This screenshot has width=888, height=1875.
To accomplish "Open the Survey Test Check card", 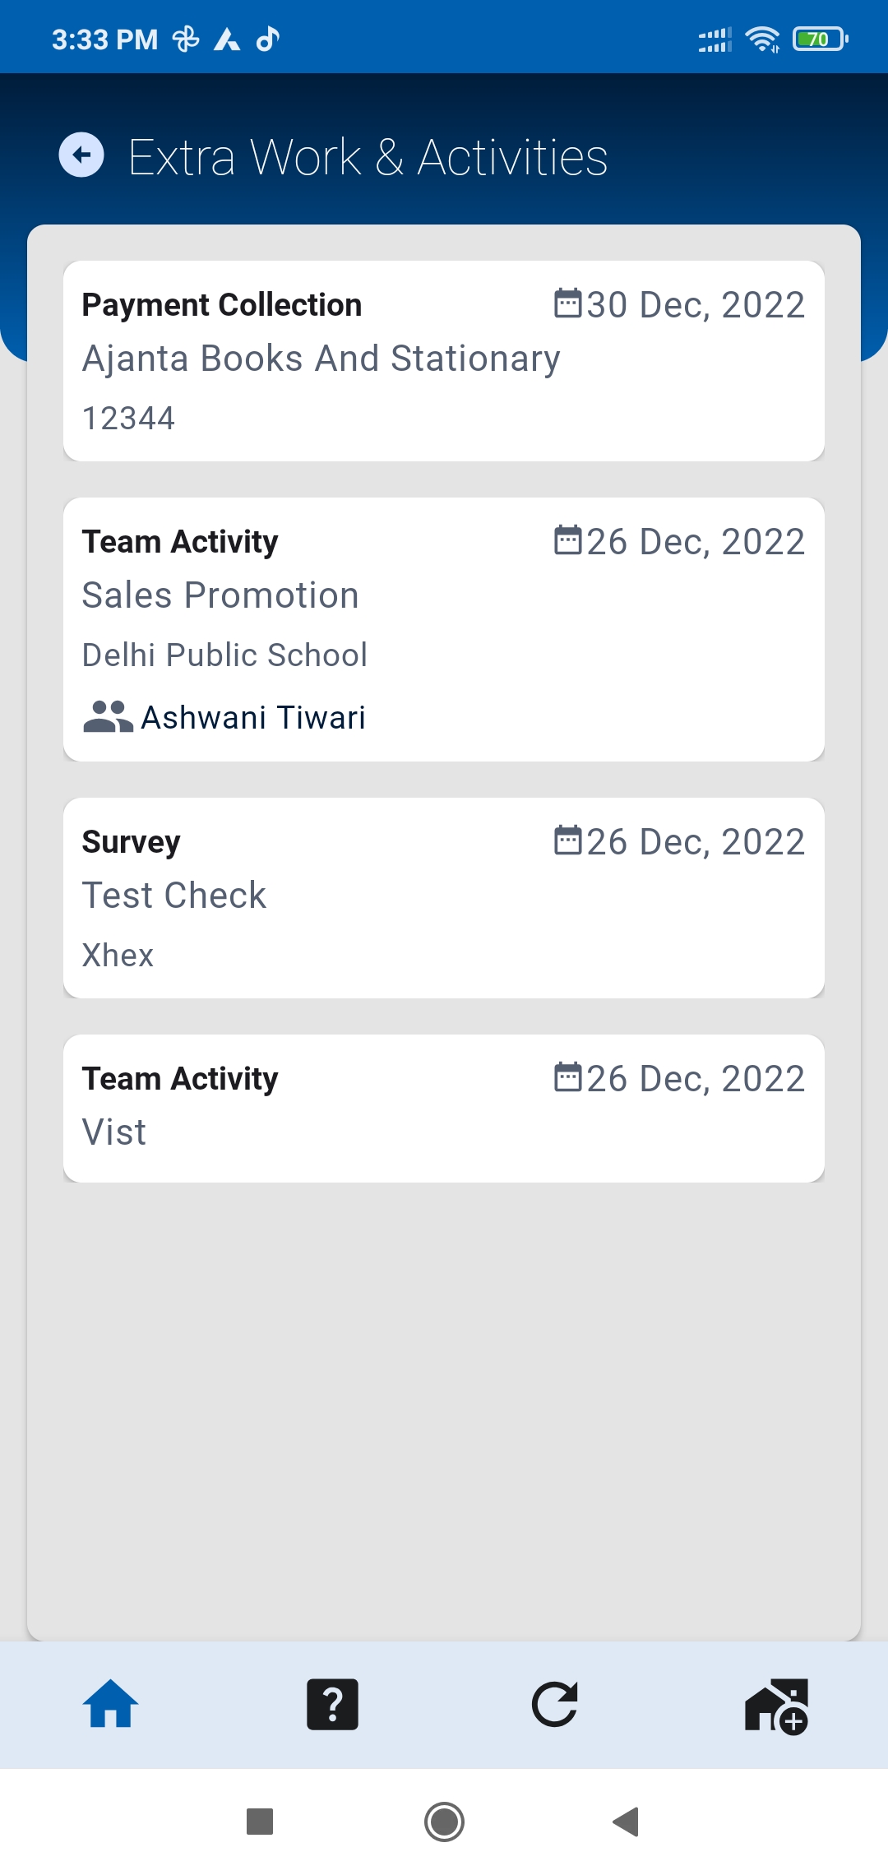I will (444, 898).
